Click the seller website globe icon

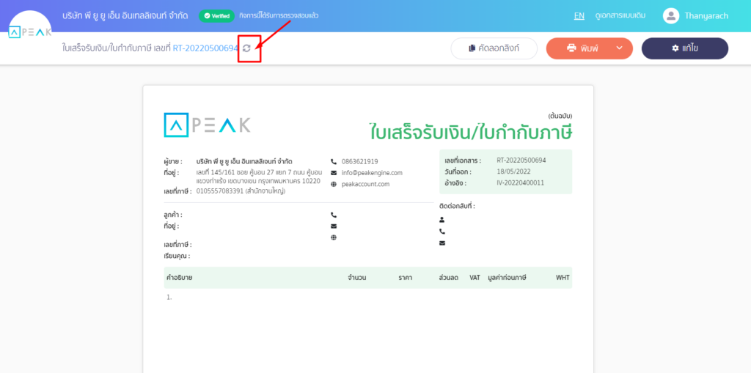[x=334, y=184]
